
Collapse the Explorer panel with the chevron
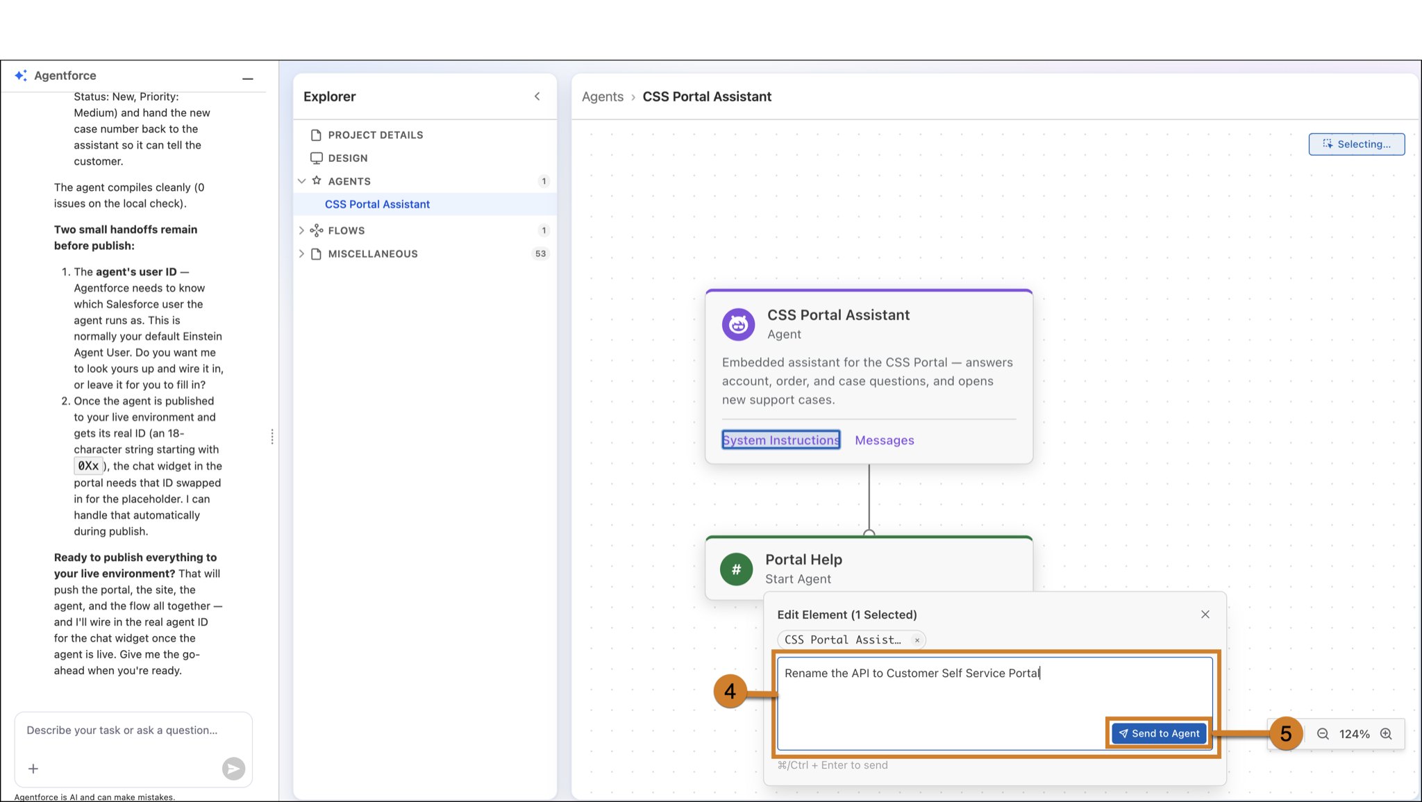tap(537, 97)
